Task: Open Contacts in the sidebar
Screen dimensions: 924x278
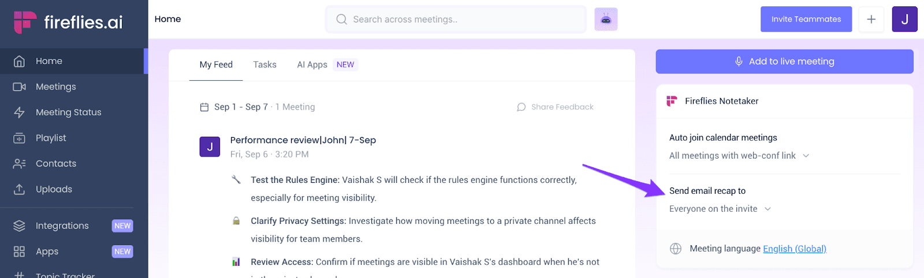Action: 74,164
